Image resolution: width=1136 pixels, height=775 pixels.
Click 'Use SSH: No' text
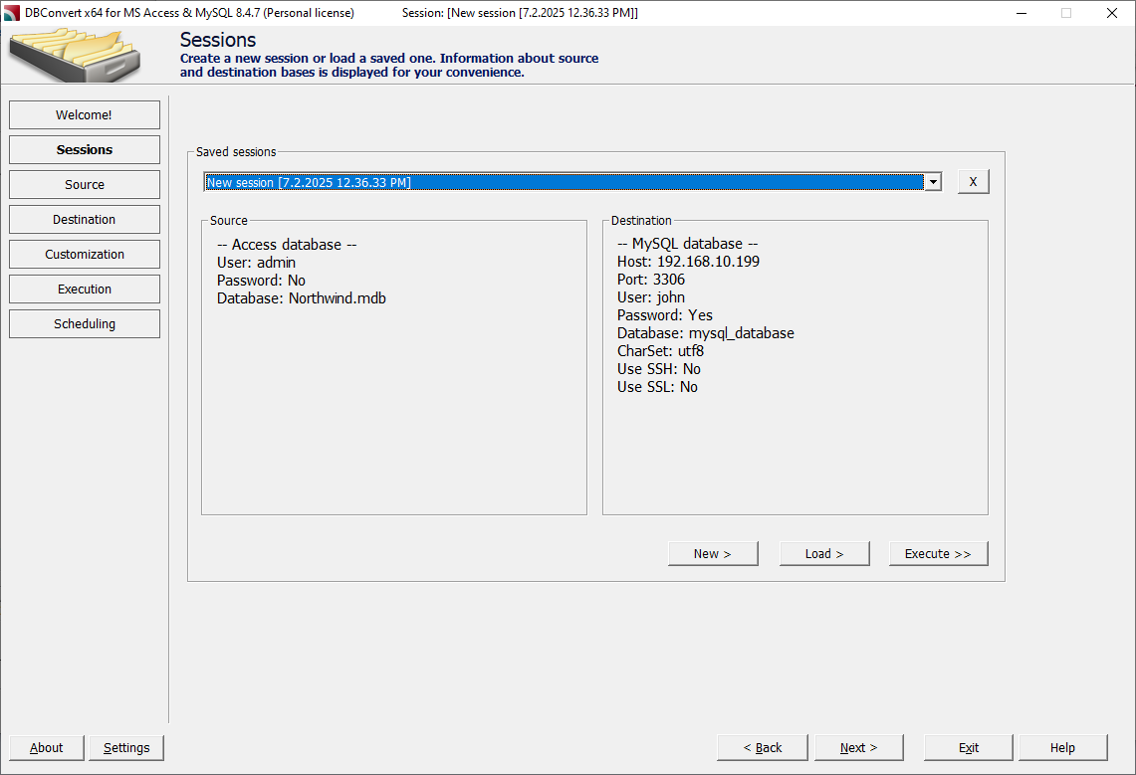659,369
